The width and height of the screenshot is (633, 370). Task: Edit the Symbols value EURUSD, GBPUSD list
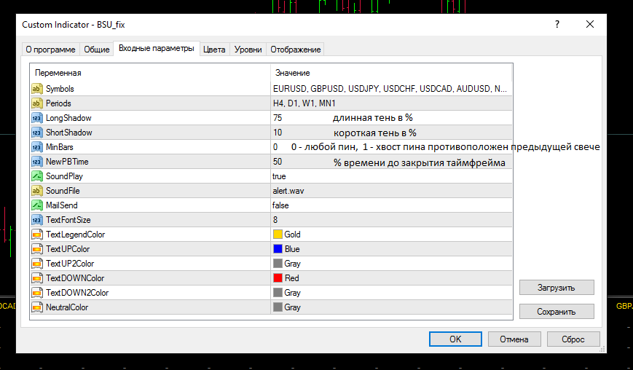(x=391, y=88)
